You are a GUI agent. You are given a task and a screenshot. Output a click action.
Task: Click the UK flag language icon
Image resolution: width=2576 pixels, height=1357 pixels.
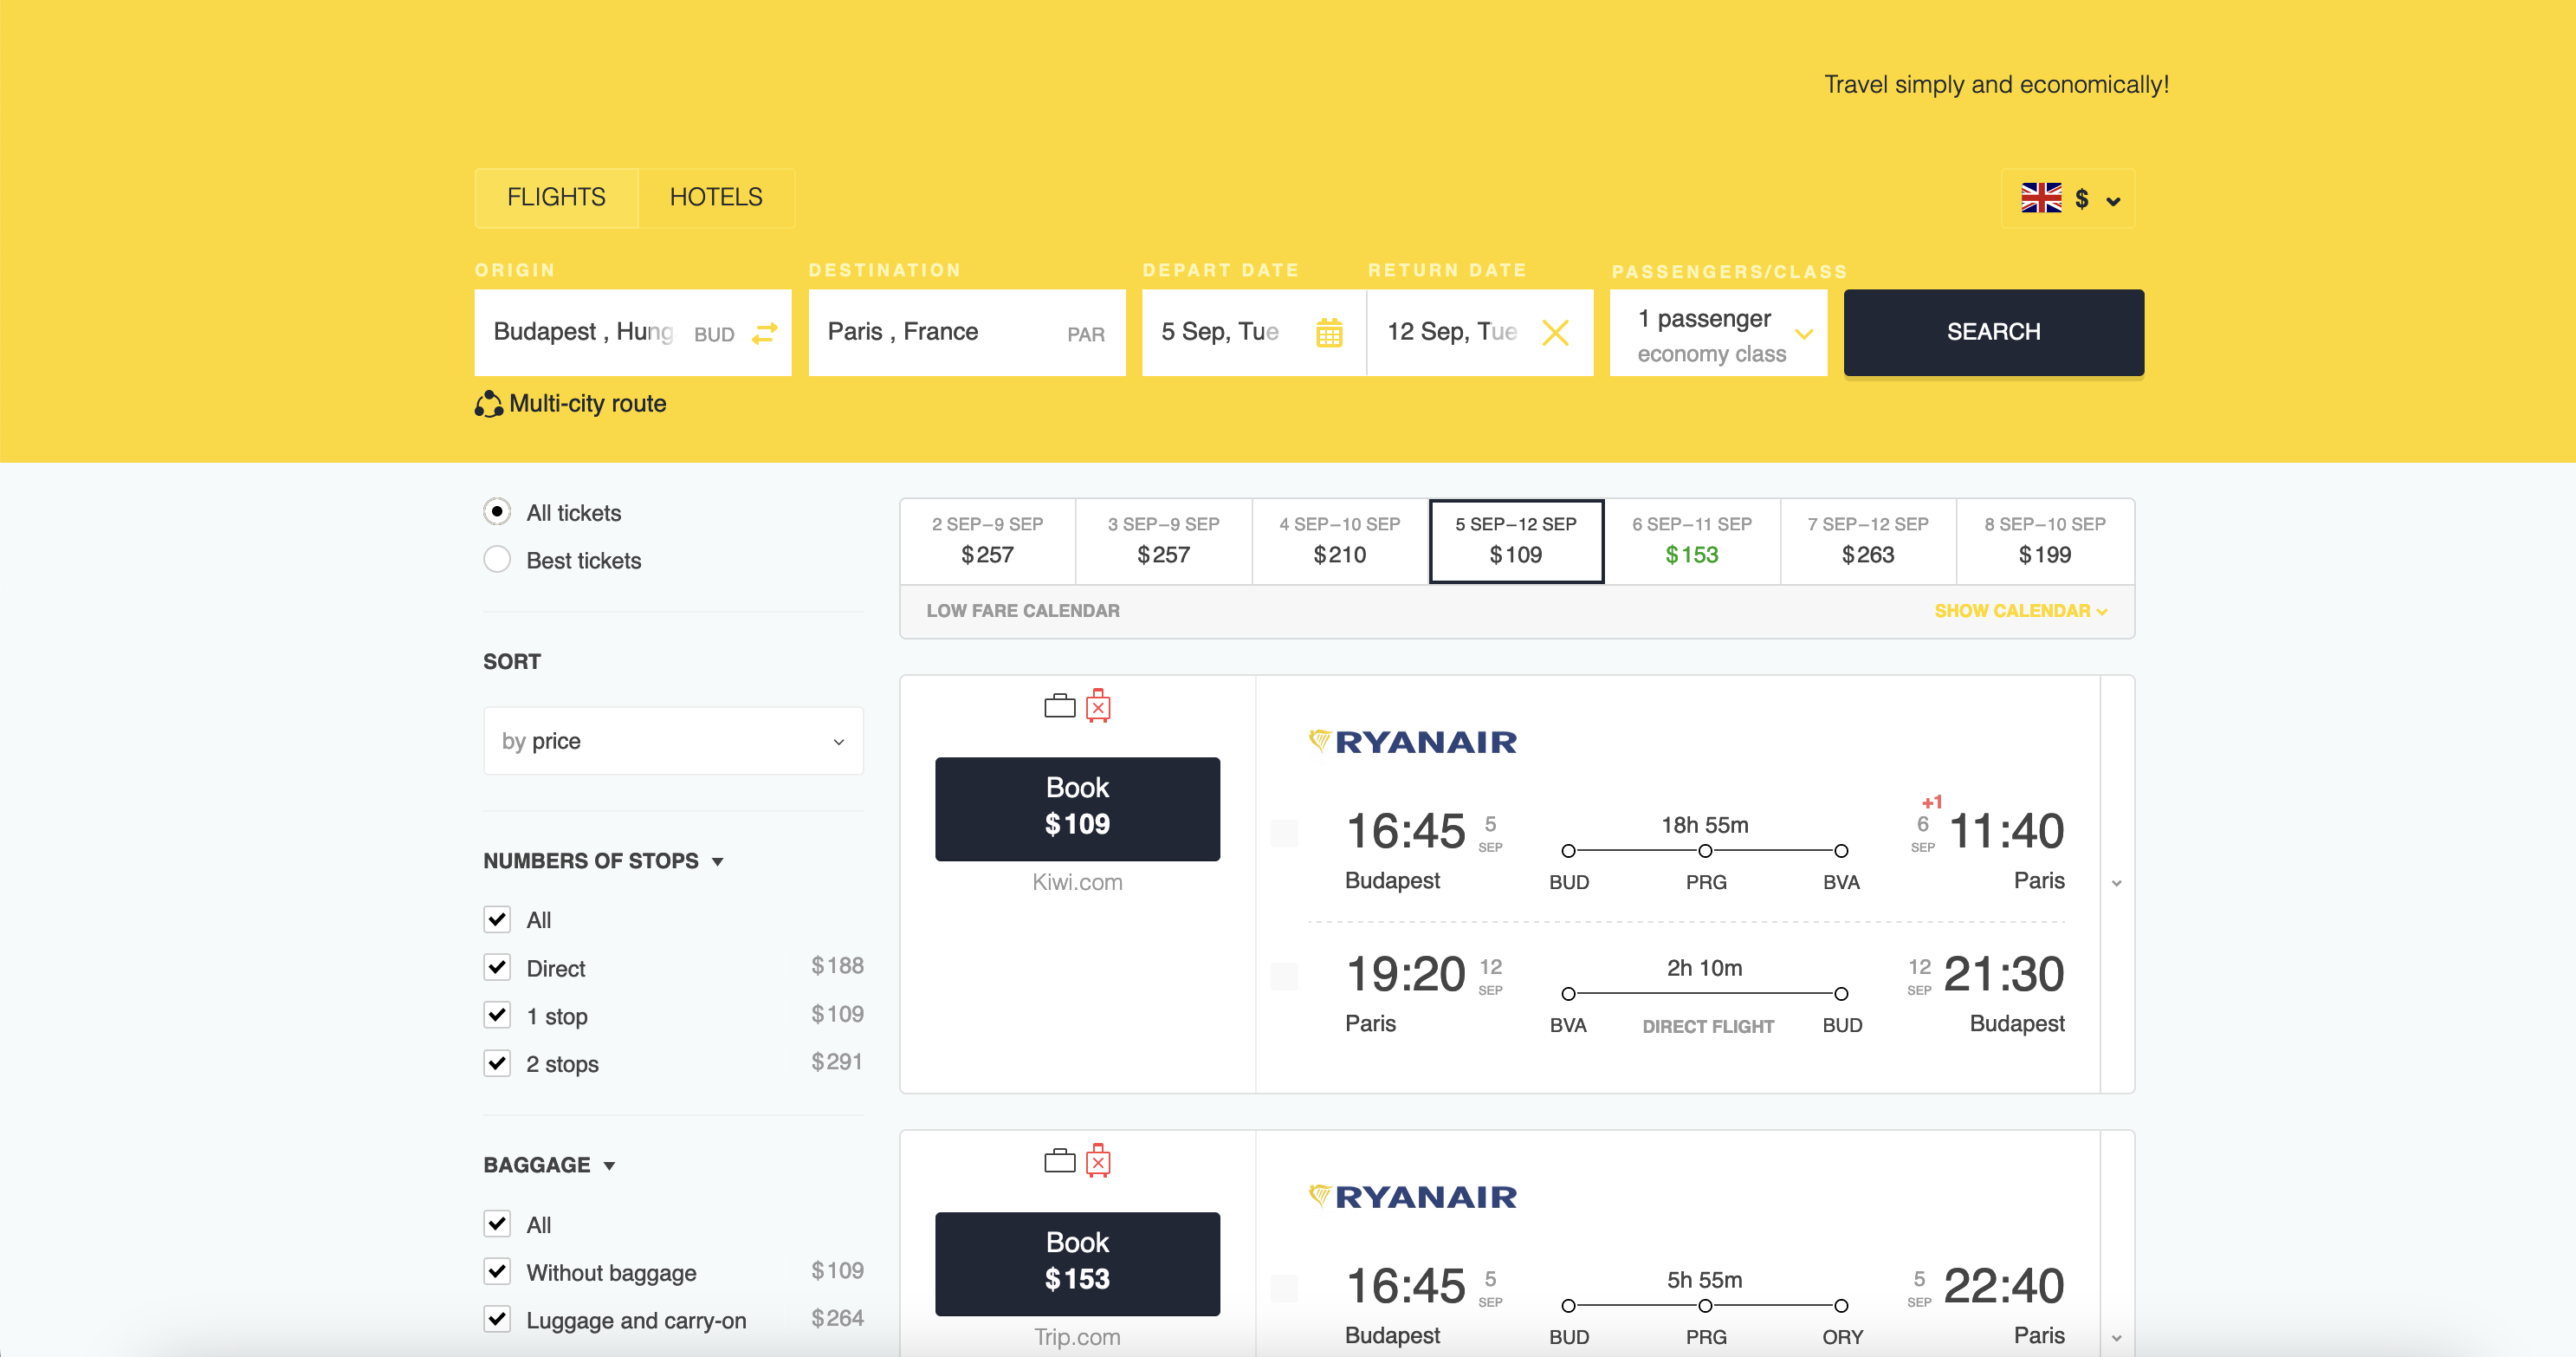[x=2041, y=198]
